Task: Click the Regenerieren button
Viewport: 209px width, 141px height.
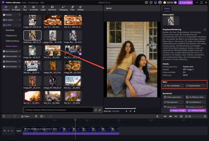Action: (195, 86)
